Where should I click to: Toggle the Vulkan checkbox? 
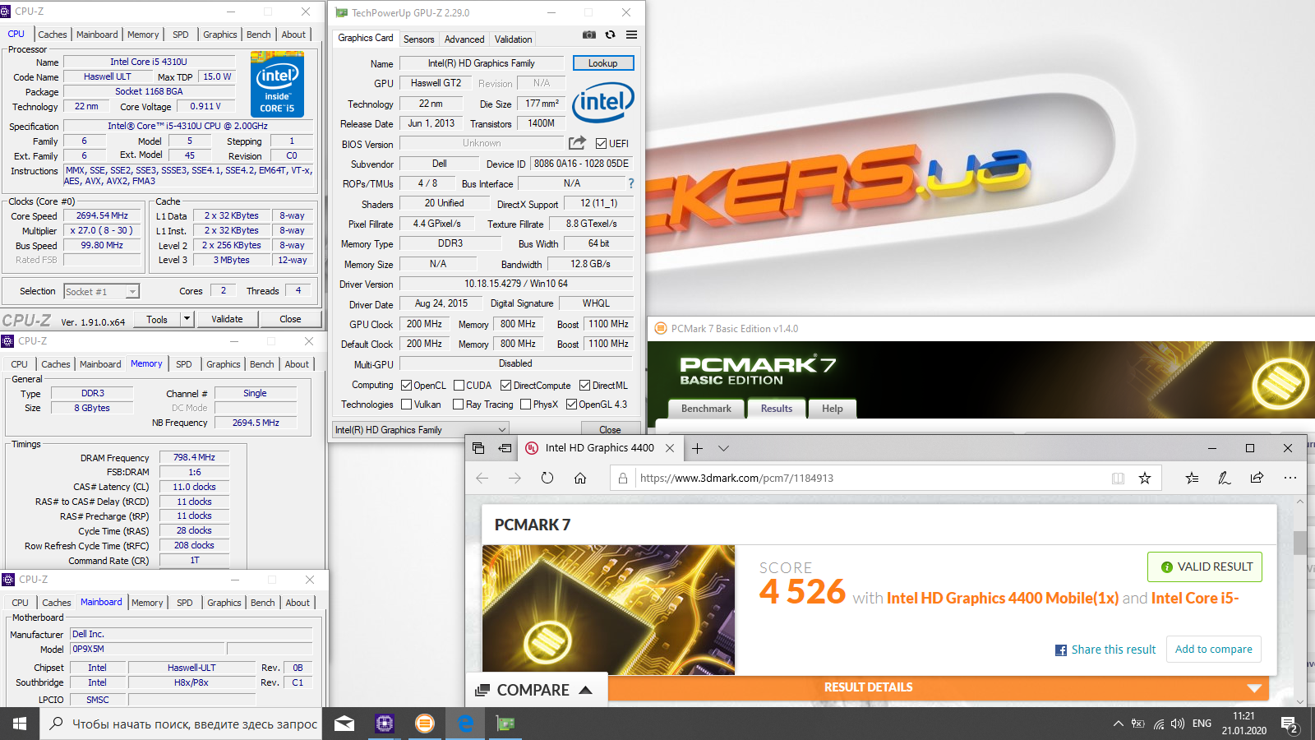406,404
